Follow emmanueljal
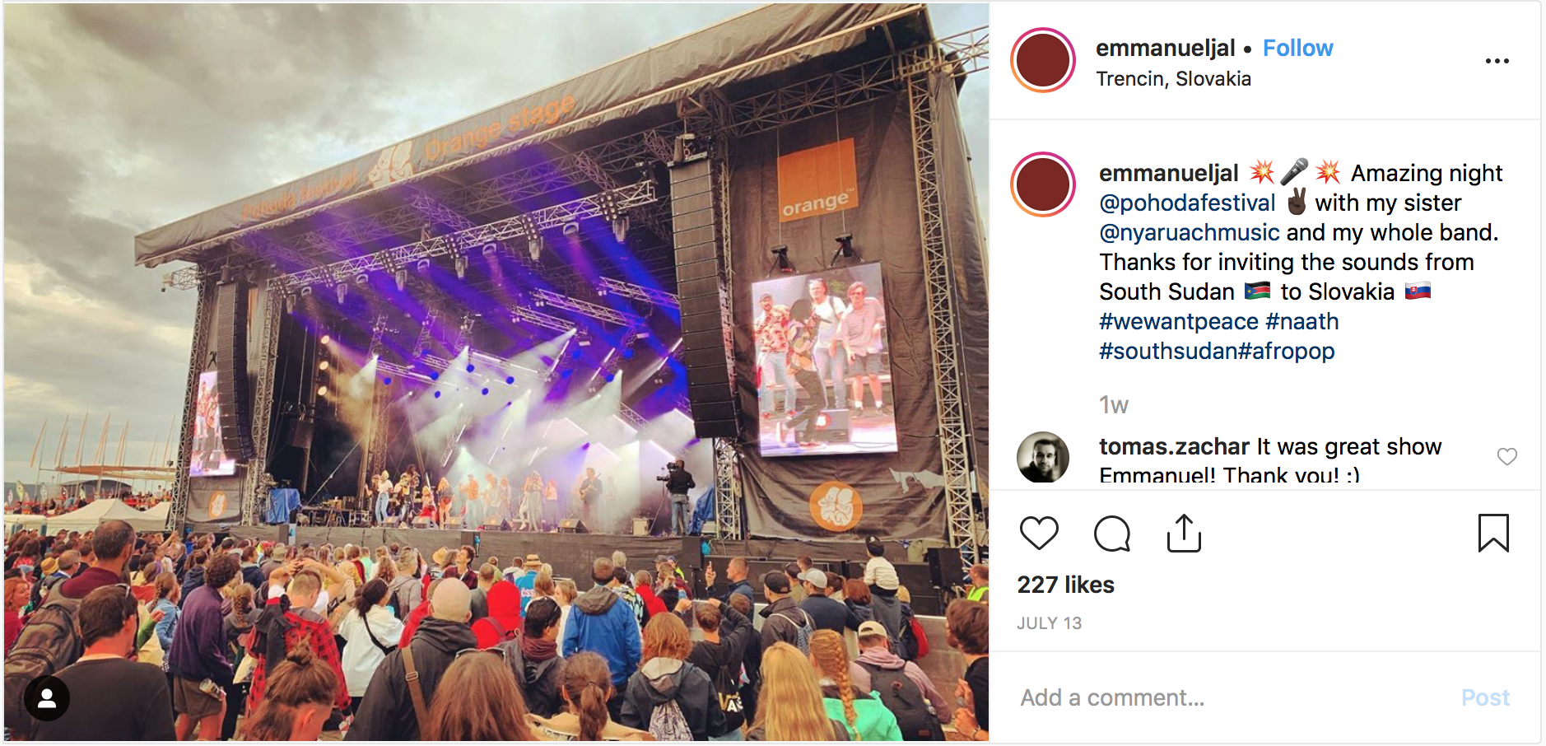 pyautogui.click(x=1297, y=48)
